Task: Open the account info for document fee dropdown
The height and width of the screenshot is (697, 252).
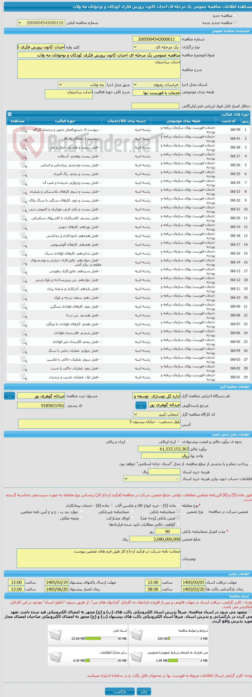Action: tap(152, 479)
